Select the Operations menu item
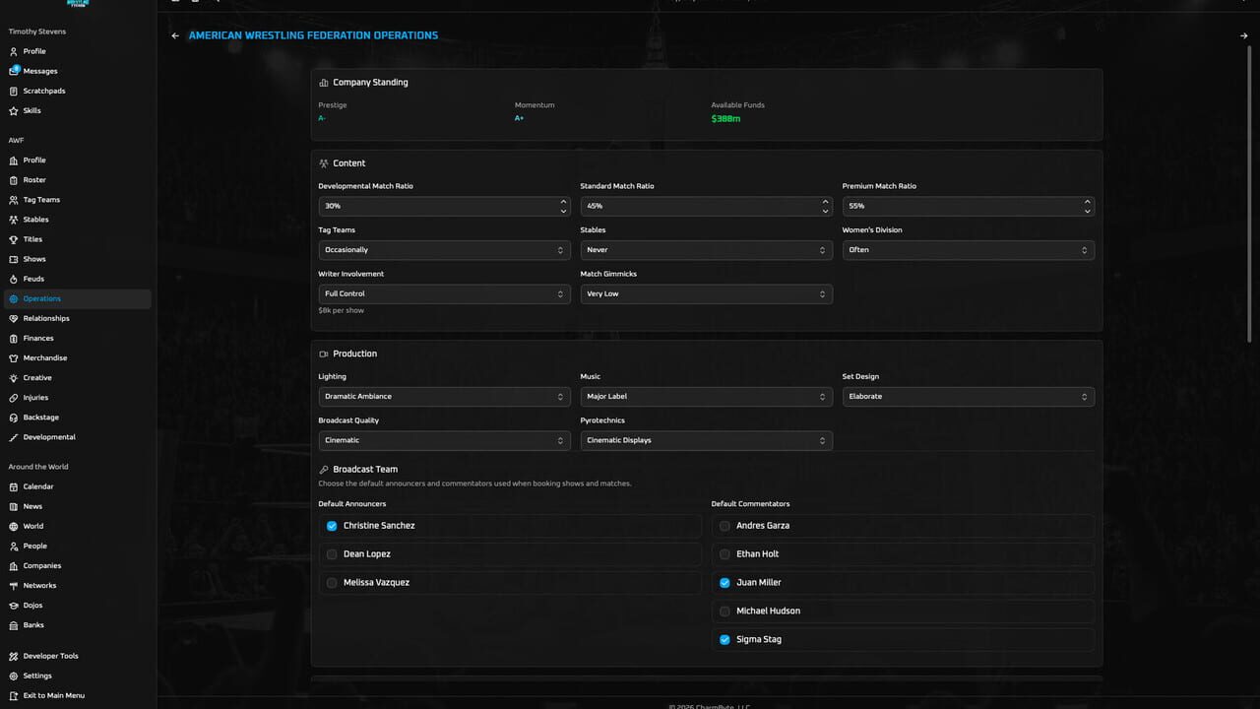The image size is (1260, 709). point(79,298)
